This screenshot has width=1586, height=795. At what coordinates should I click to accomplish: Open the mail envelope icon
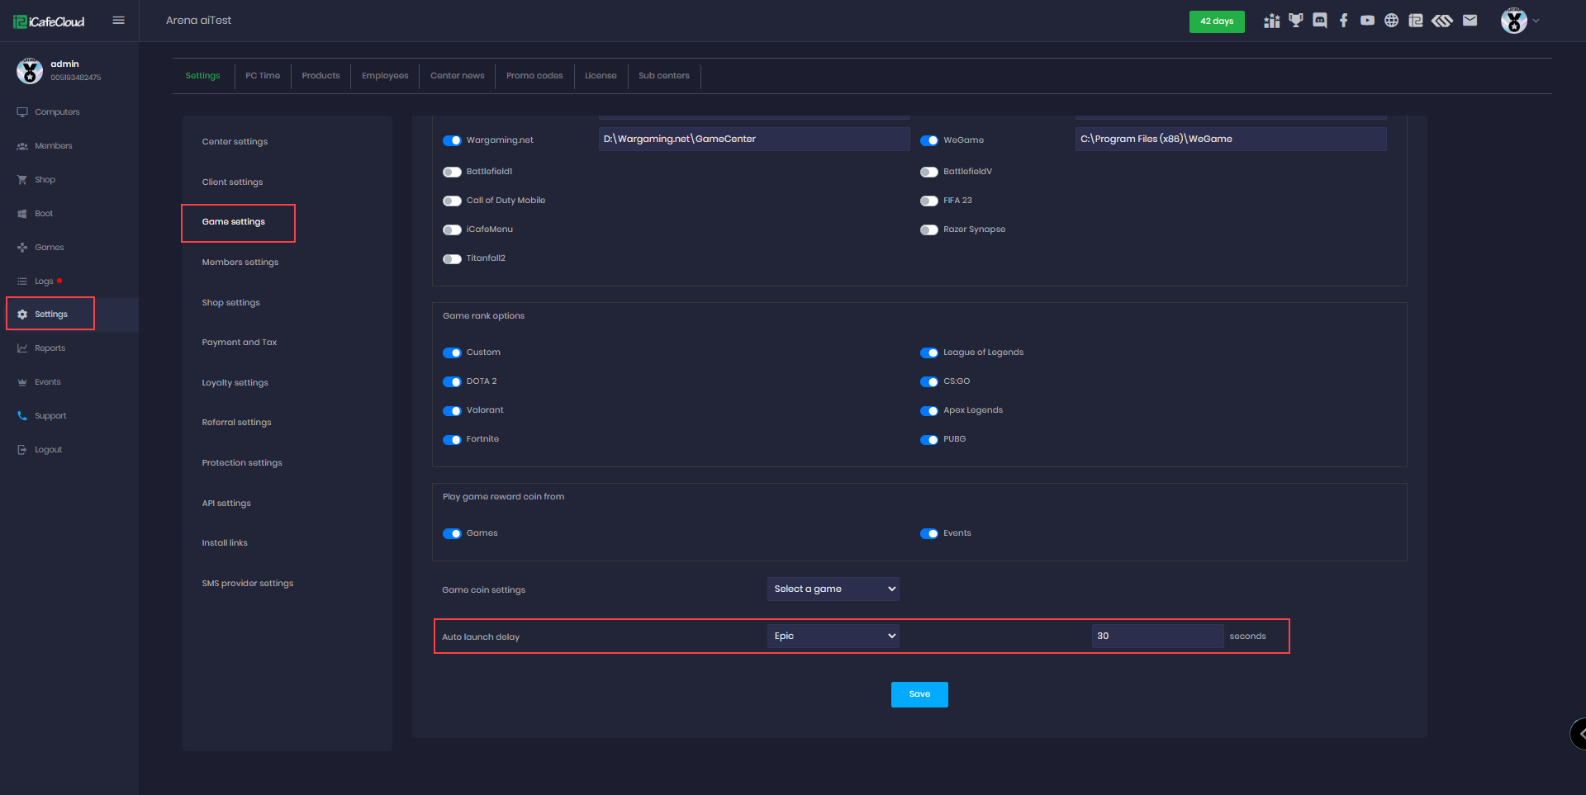(1470, 21)
